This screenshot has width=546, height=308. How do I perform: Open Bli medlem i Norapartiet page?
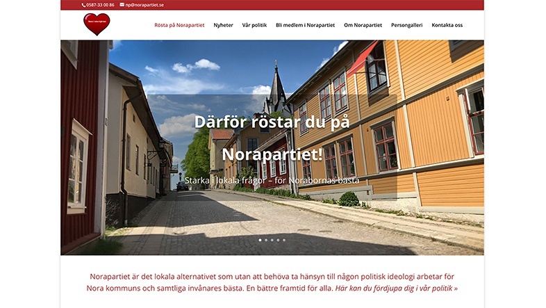(x=306, y=25)
